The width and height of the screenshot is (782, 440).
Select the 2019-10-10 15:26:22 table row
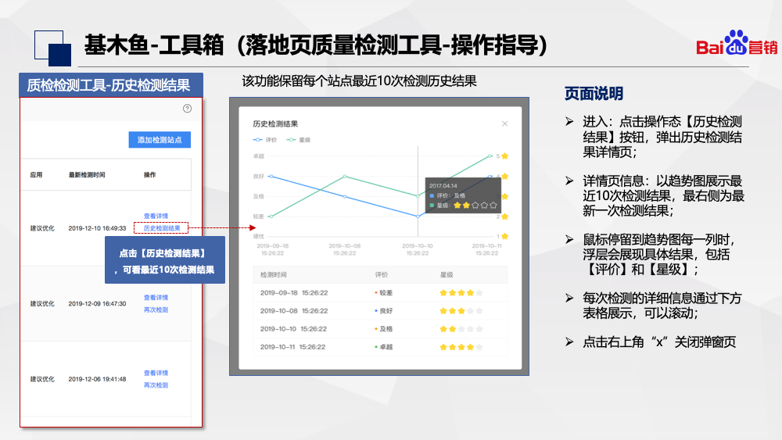[380, 329]
